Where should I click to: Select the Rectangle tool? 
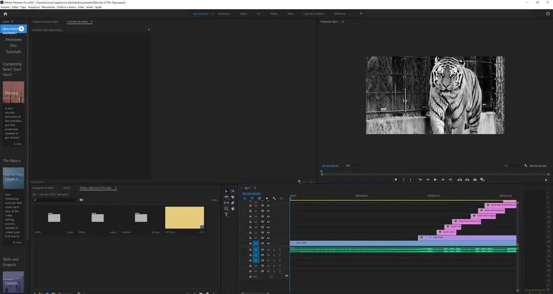tap(226, 208)
